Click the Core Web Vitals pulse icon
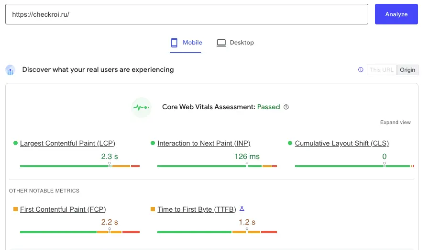Screen dimensions: 429x250 (141, 107)
